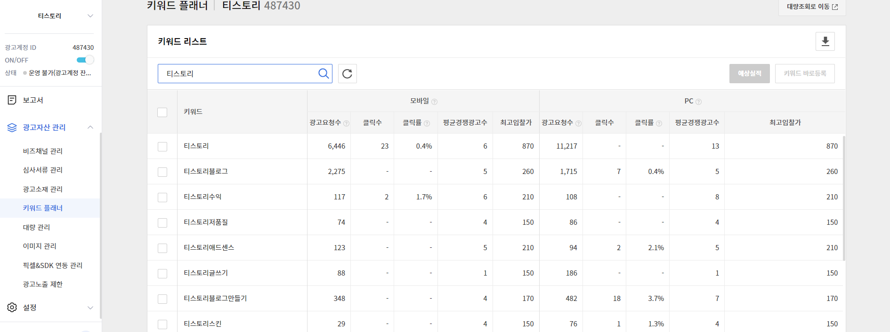This screenshot has height=332, width=890.
Task: Check the 티스토리글쓰기 row checkbox
Action: click(162, 274)
